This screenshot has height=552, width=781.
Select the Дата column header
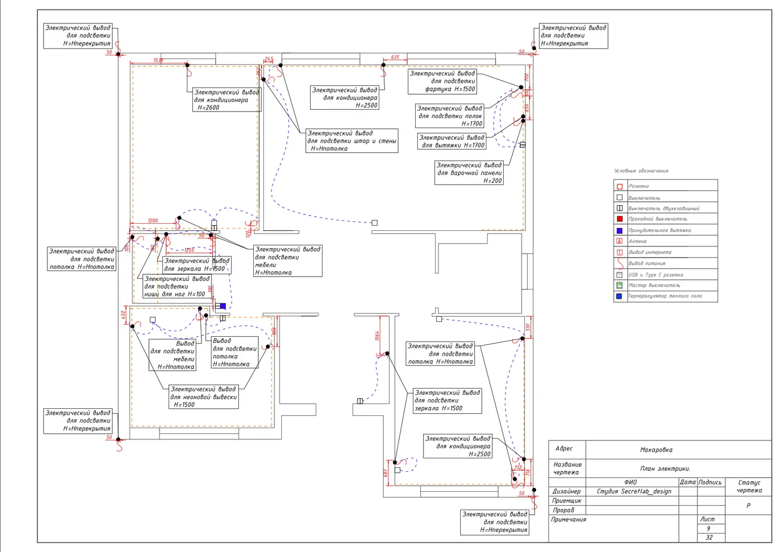[x=688, y=482]
